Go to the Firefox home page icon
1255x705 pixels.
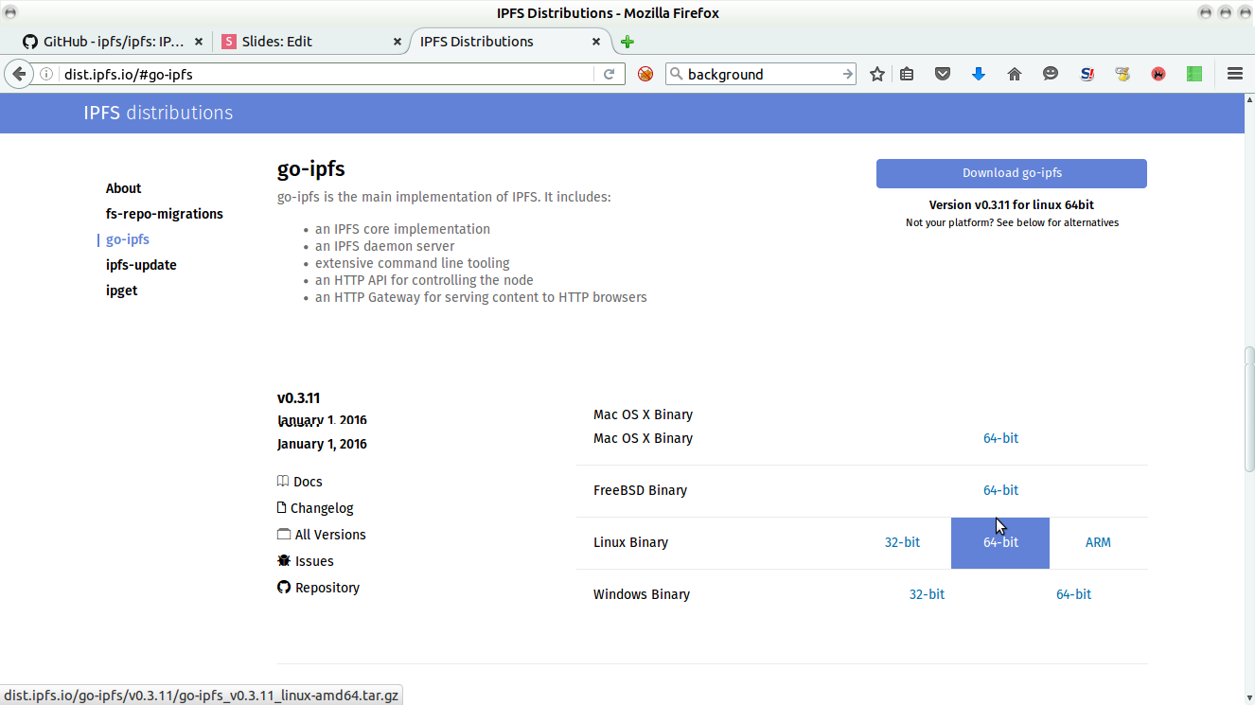click(x=1015, y=74)
